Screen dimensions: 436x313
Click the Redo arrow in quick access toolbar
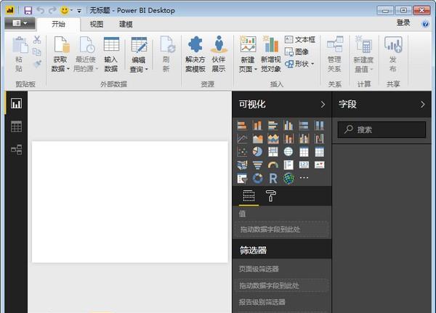52,11
